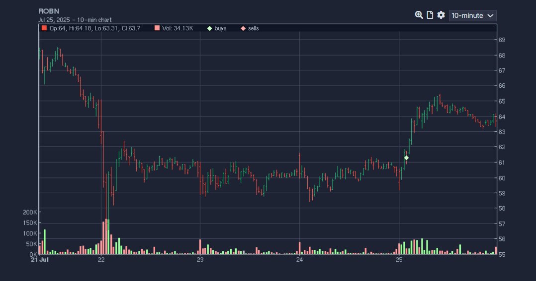Click the 25 date axis label
Image resolution: width=536 pixels, height=281 pixels.
[399, 260]
